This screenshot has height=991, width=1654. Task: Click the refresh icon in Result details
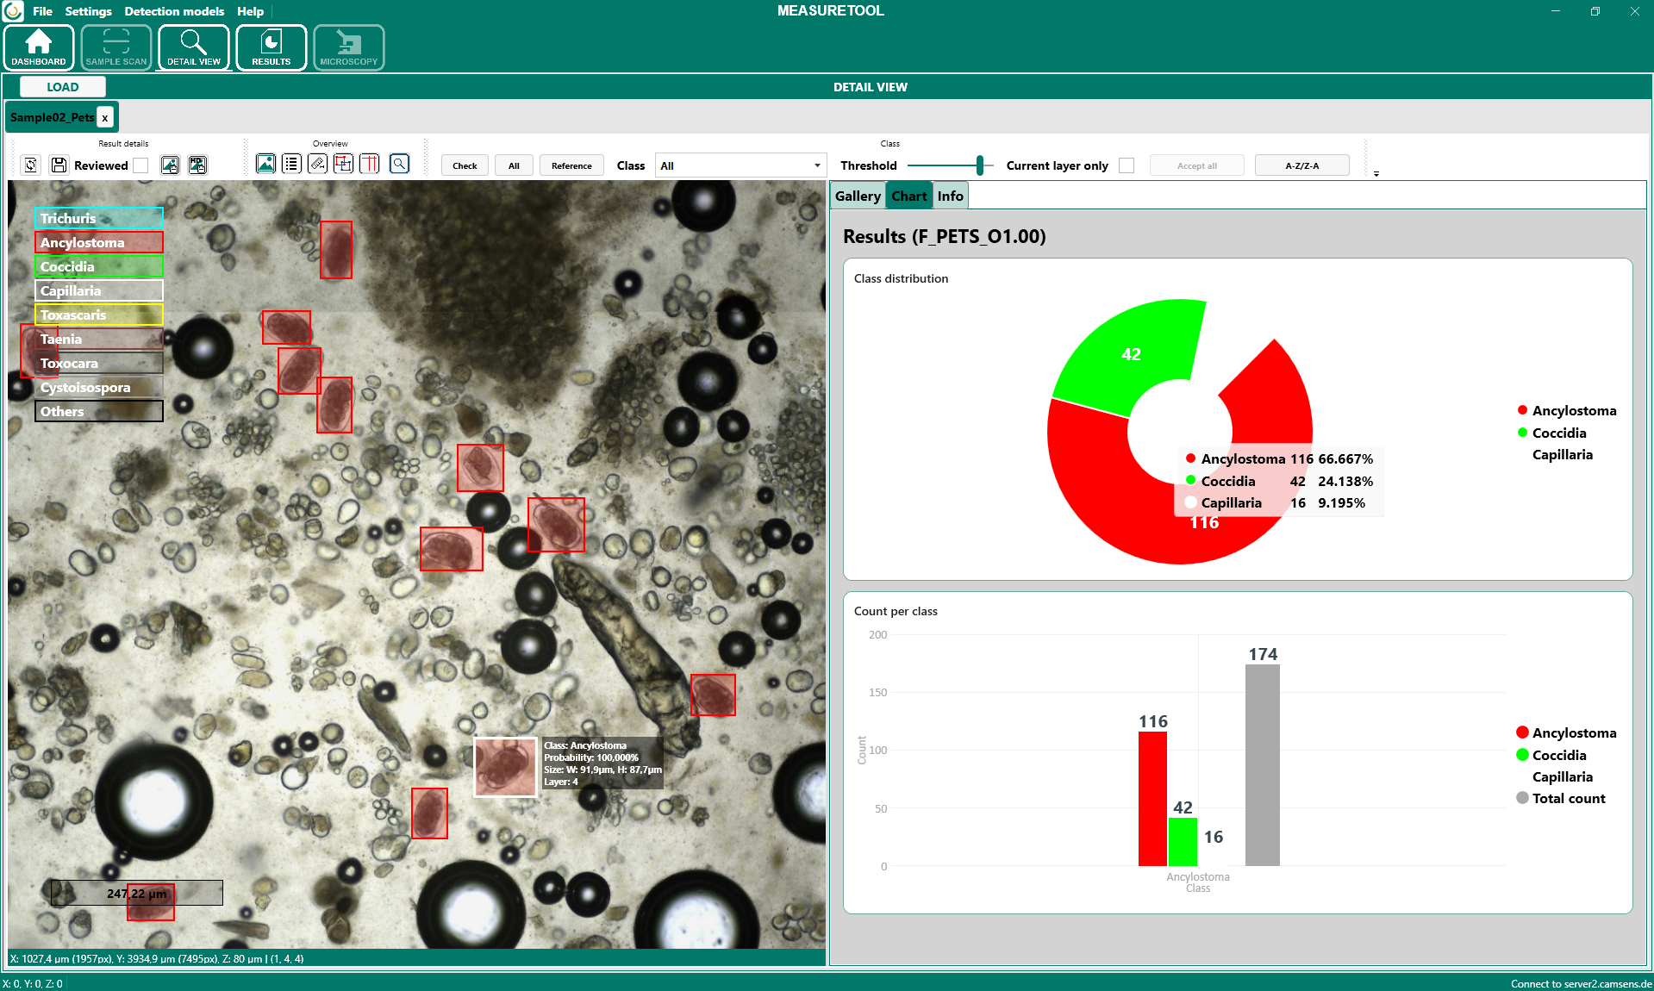coord(31,165)
